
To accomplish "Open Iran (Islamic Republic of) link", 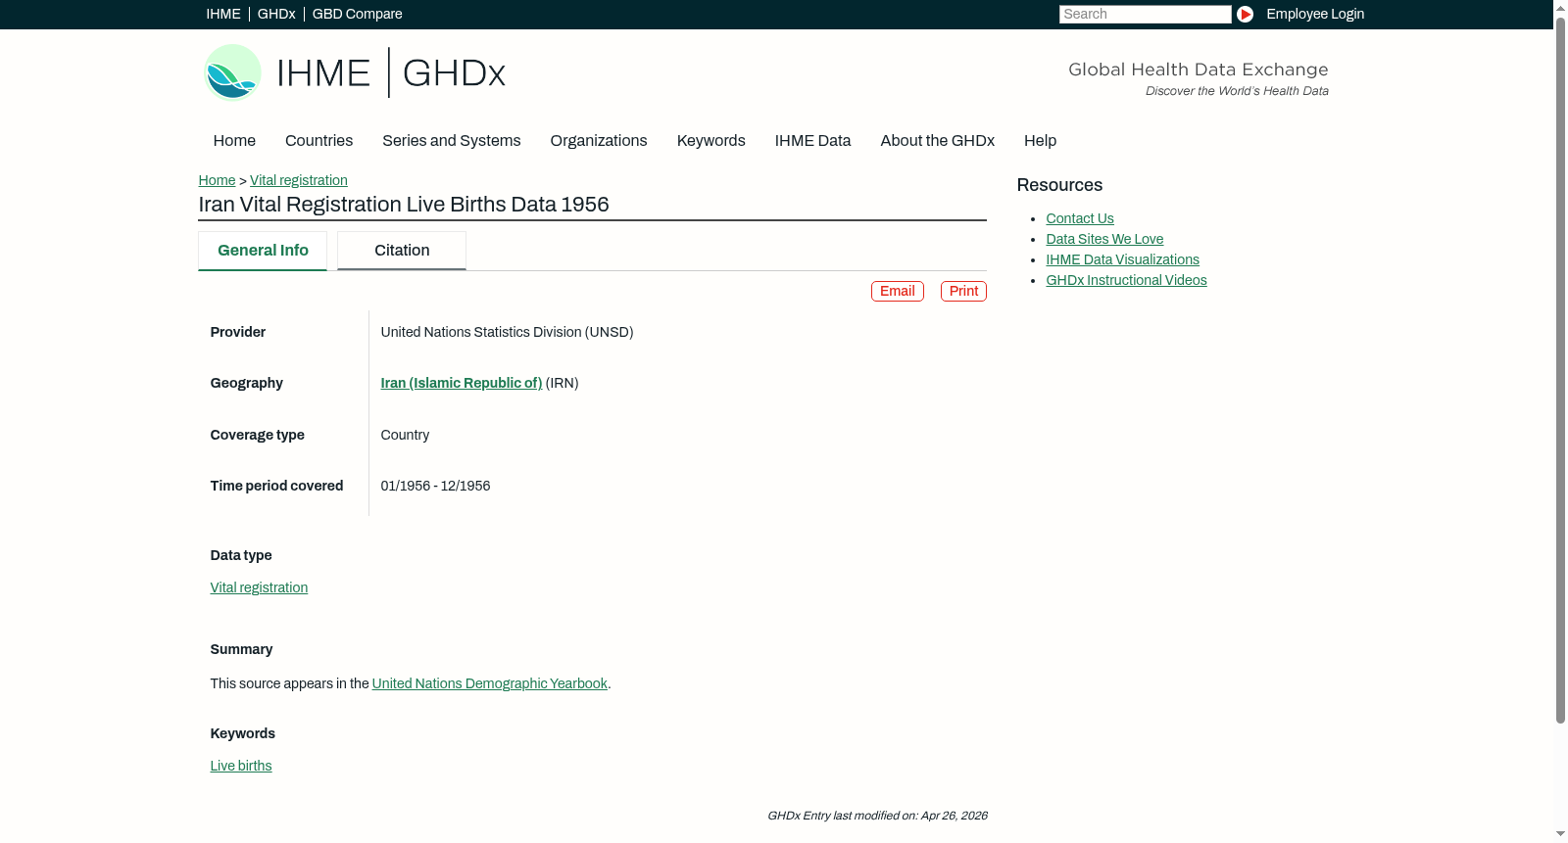I will [462, 383].
